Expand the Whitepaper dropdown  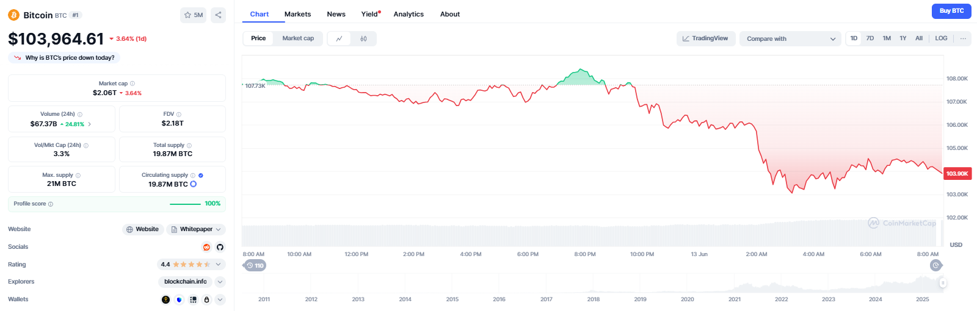(196, 229)
